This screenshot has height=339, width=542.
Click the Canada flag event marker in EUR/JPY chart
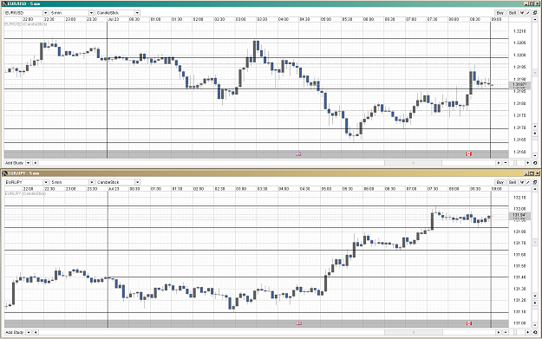pyautogui.click(x=469, y=323)
